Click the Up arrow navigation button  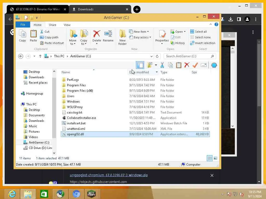(40, 56)
